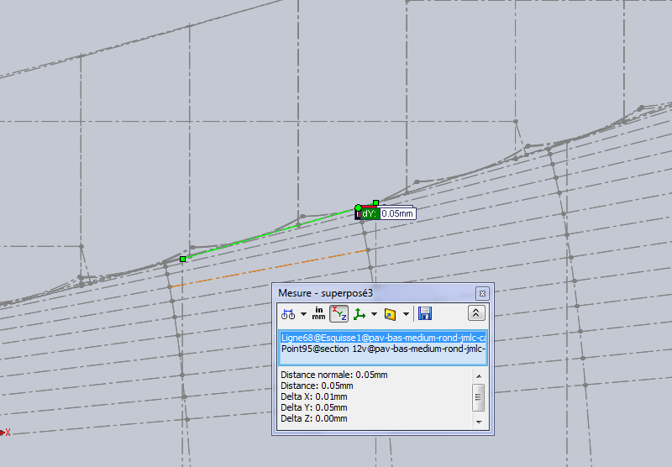Image resolution: width=672 pixels, height=467 pixels.
Task: Click the dY: 0.05mm callout label
Action: click(x=388, y=213)
